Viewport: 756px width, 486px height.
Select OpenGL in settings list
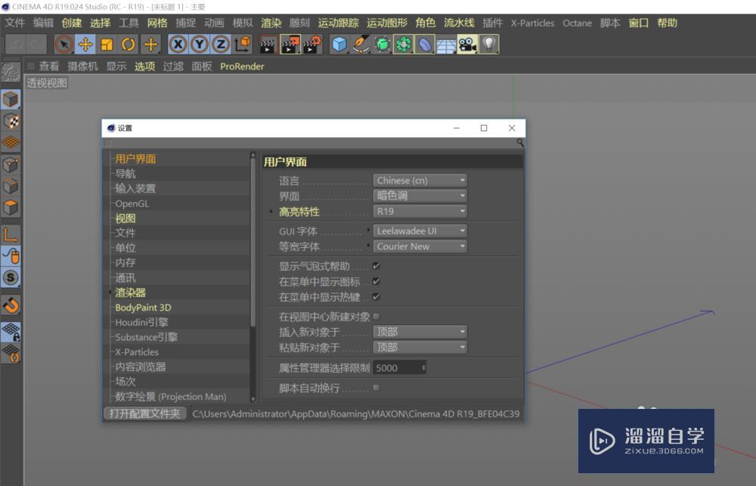(x=132, y=203)
